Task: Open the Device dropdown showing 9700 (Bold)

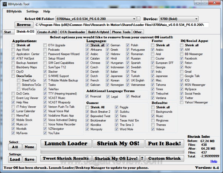Action: (179, 19)
